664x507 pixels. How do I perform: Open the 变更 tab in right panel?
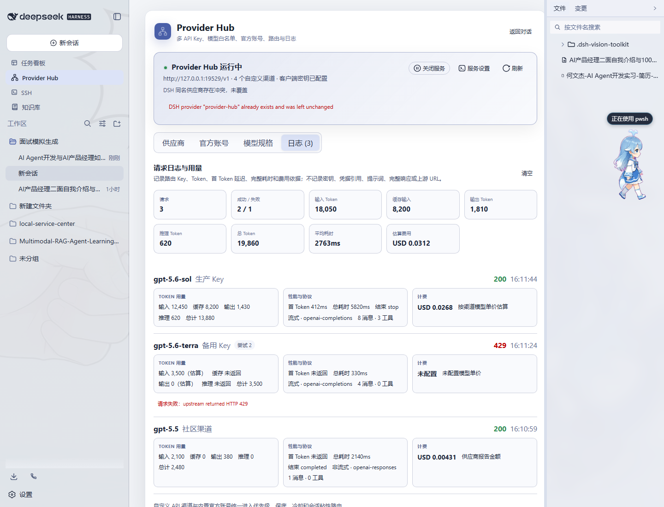click(581, 8)
